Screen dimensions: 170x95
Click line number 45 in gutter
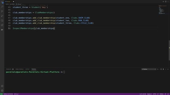(9, 12)
